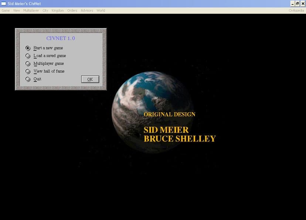The height and width of the screenshot is (220, 306).
Task: Open the Multiplayer menu in the menu bar
Action: [x=31, y=11]
